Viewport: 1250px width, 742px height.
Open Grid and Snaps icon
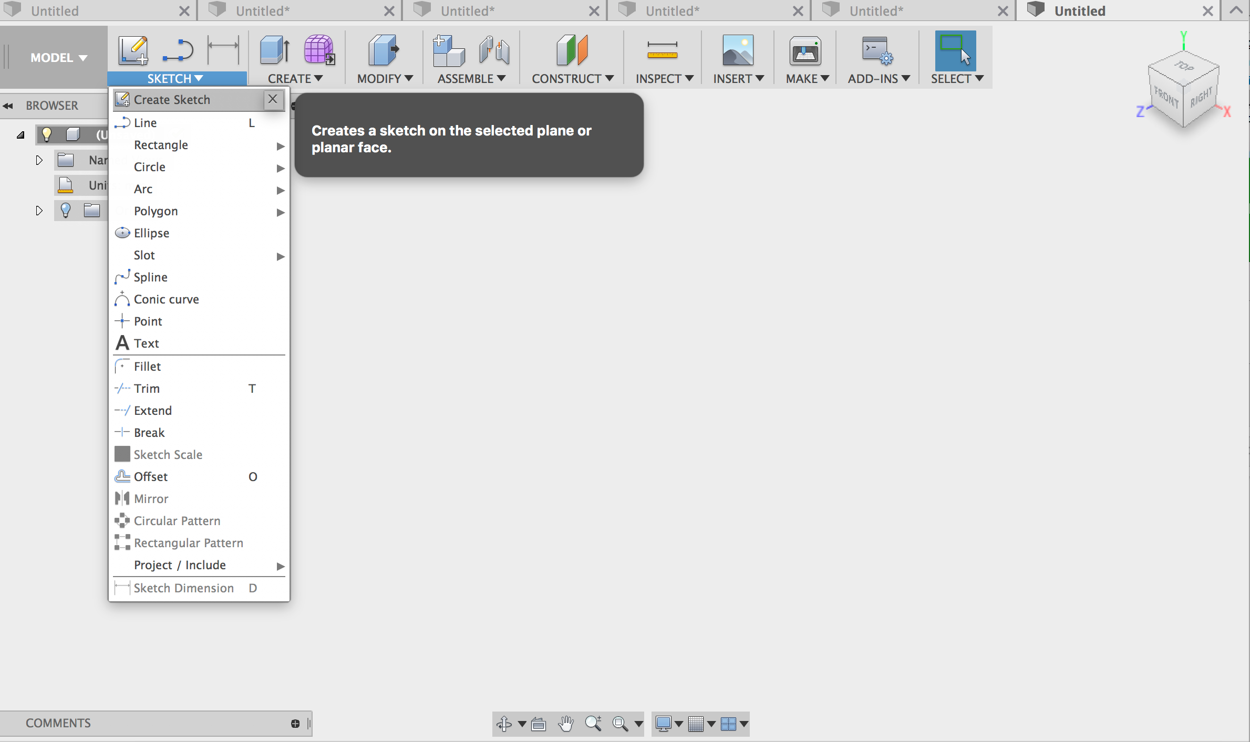point(696,724)
